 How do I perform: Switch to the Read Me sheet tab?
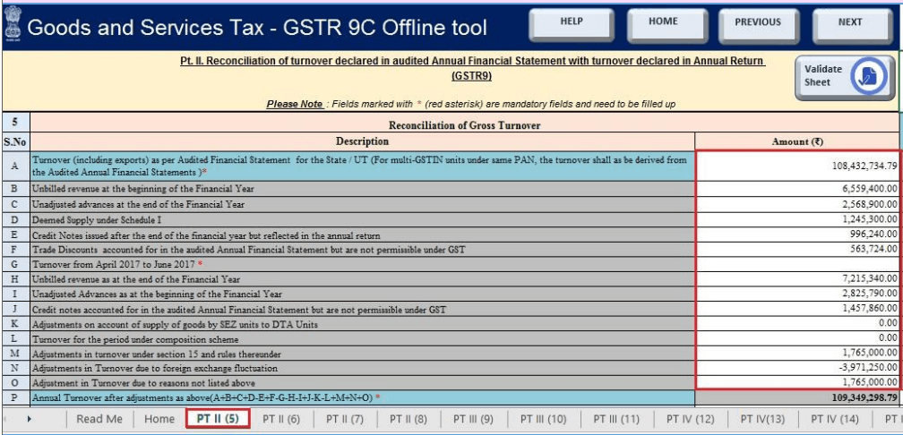pyautogui.click(x=99, y=419)
